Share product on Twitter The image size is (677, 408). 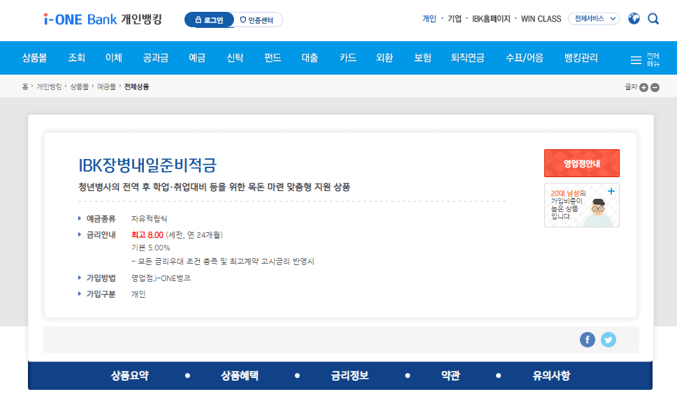(609, 340)
